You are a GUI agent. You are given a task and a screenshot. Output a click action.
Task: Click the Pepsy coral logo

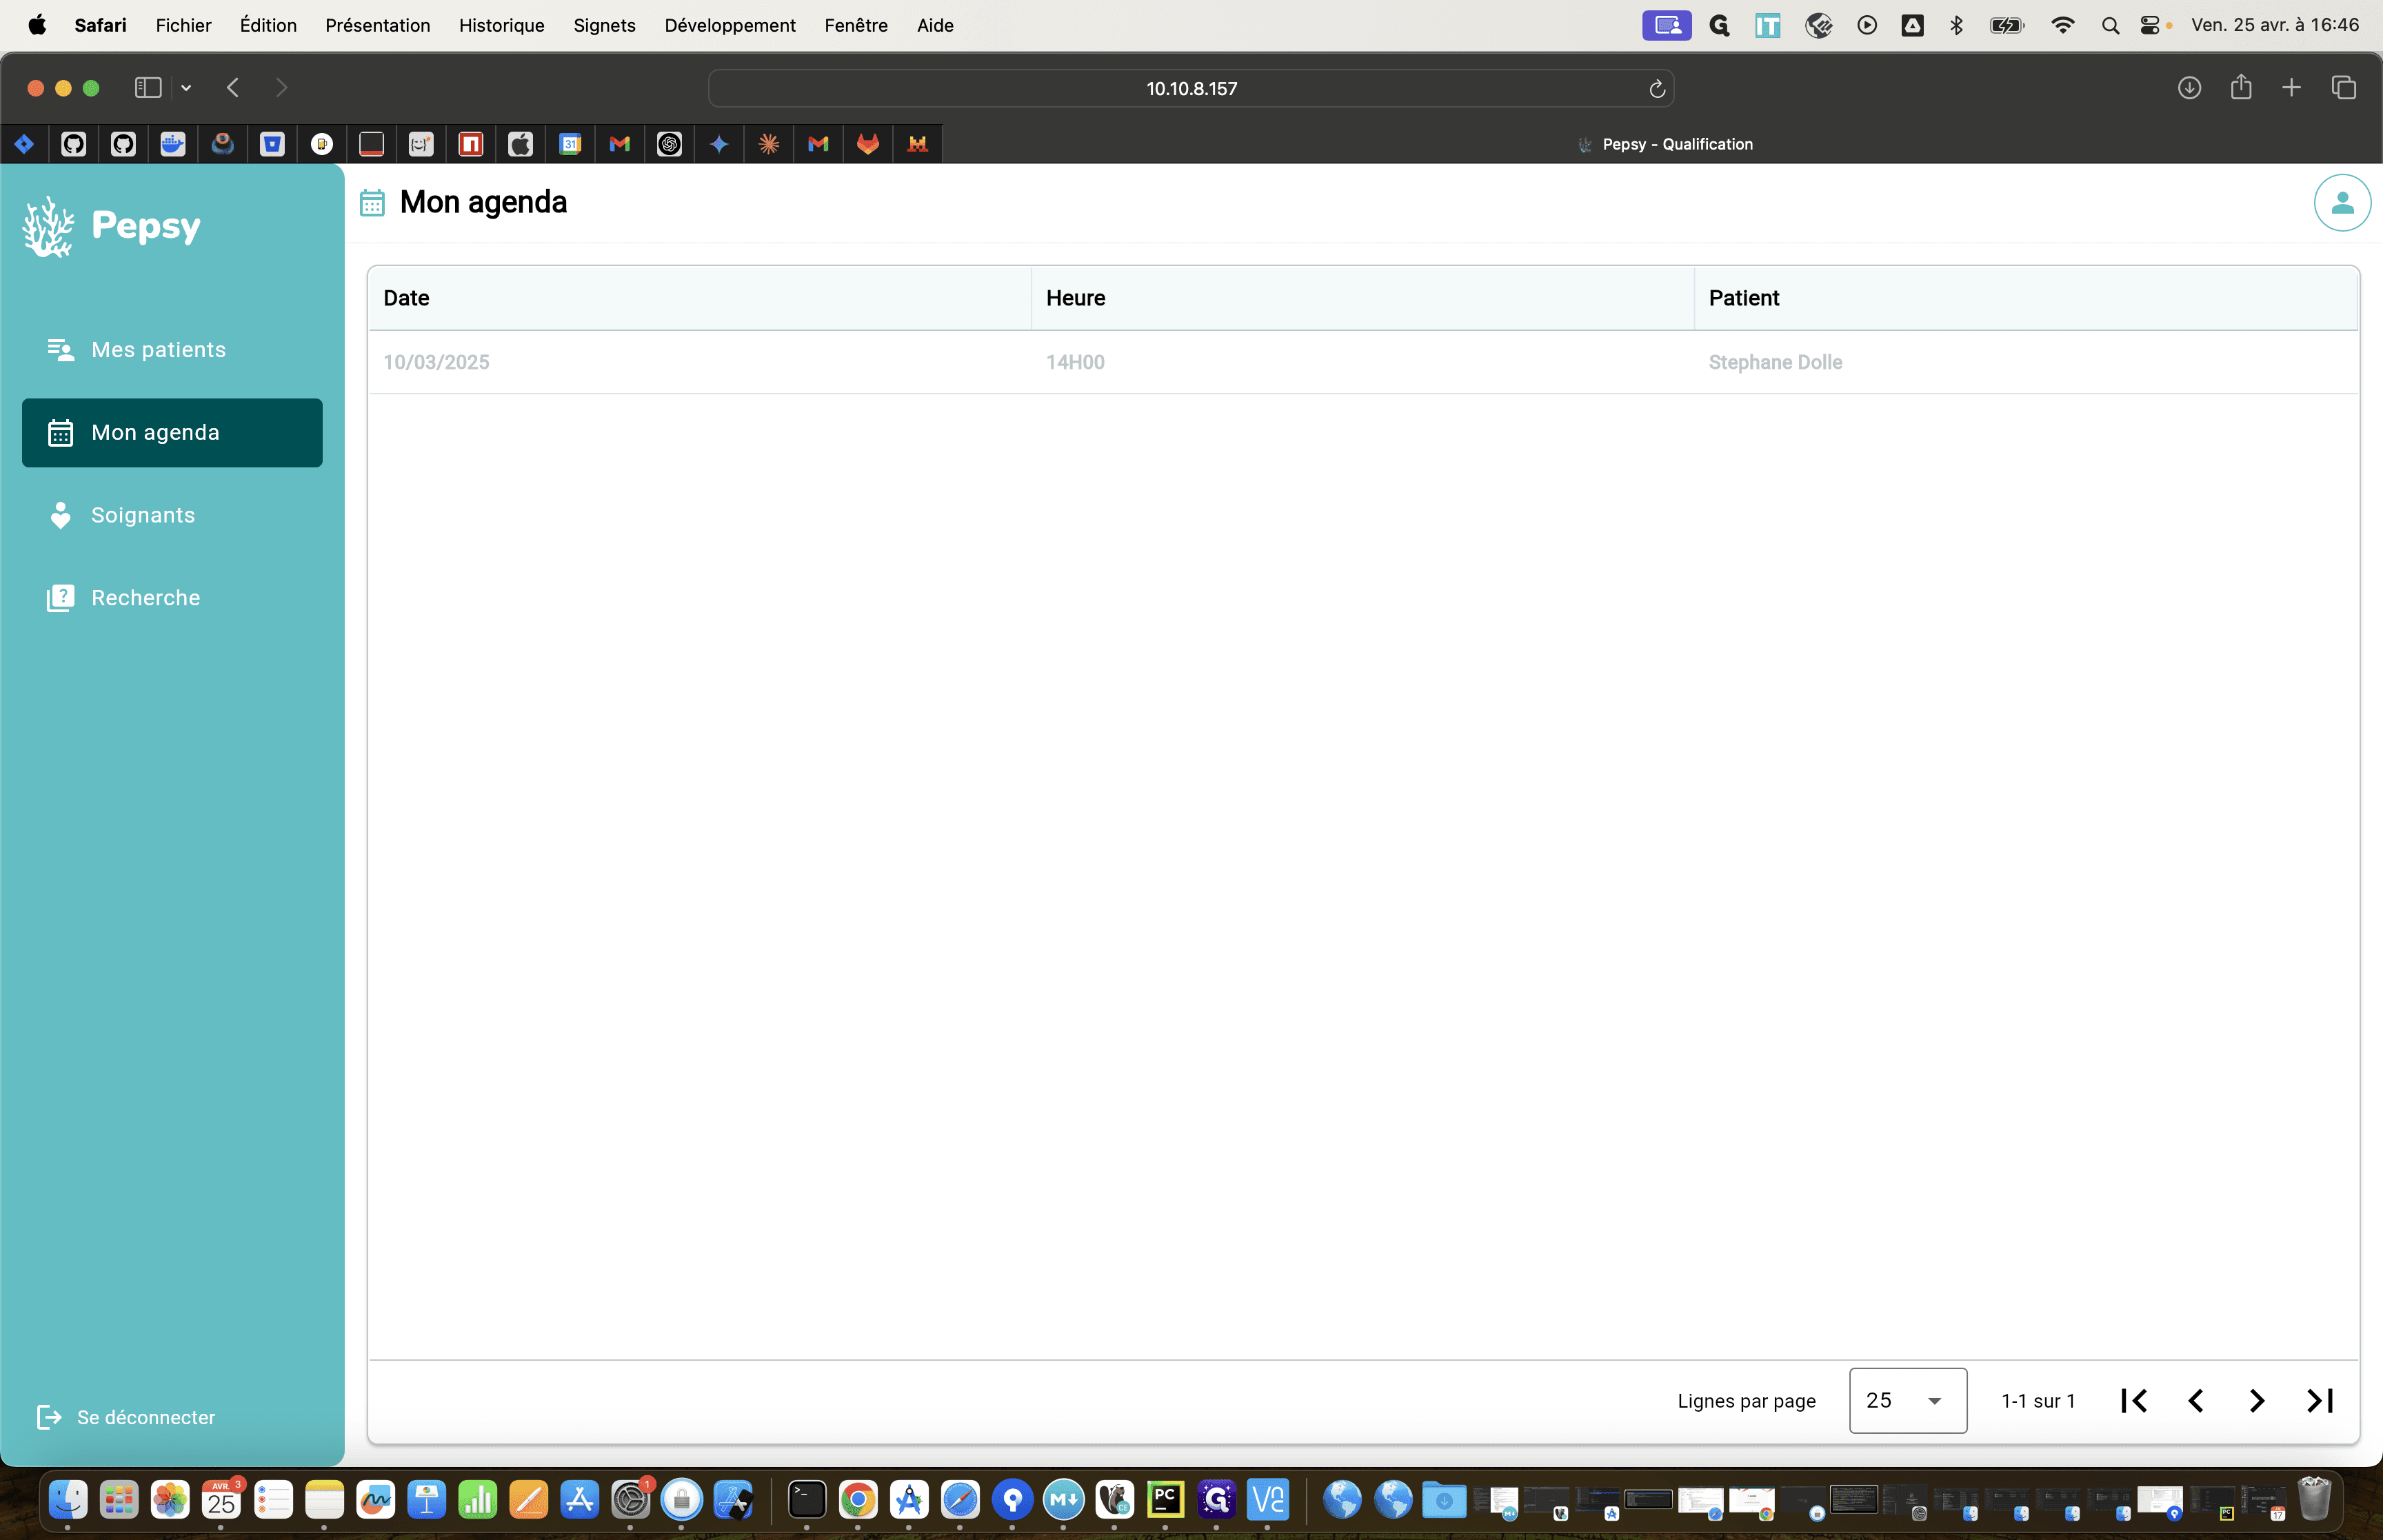pos(48,227)
